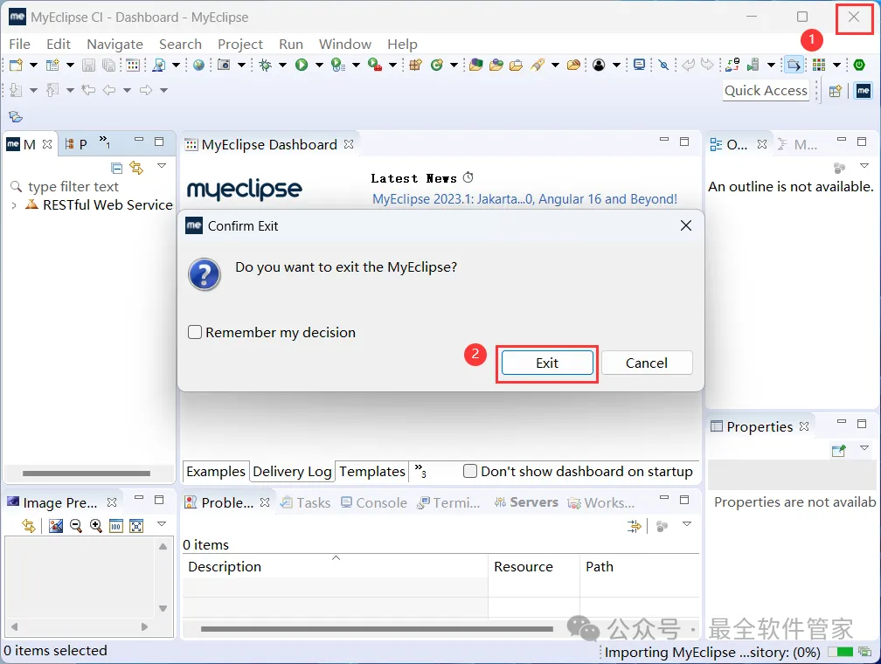Sort by the Description column header
The width and height of the screenshot is (881, 664).
[x=335, y=566]
